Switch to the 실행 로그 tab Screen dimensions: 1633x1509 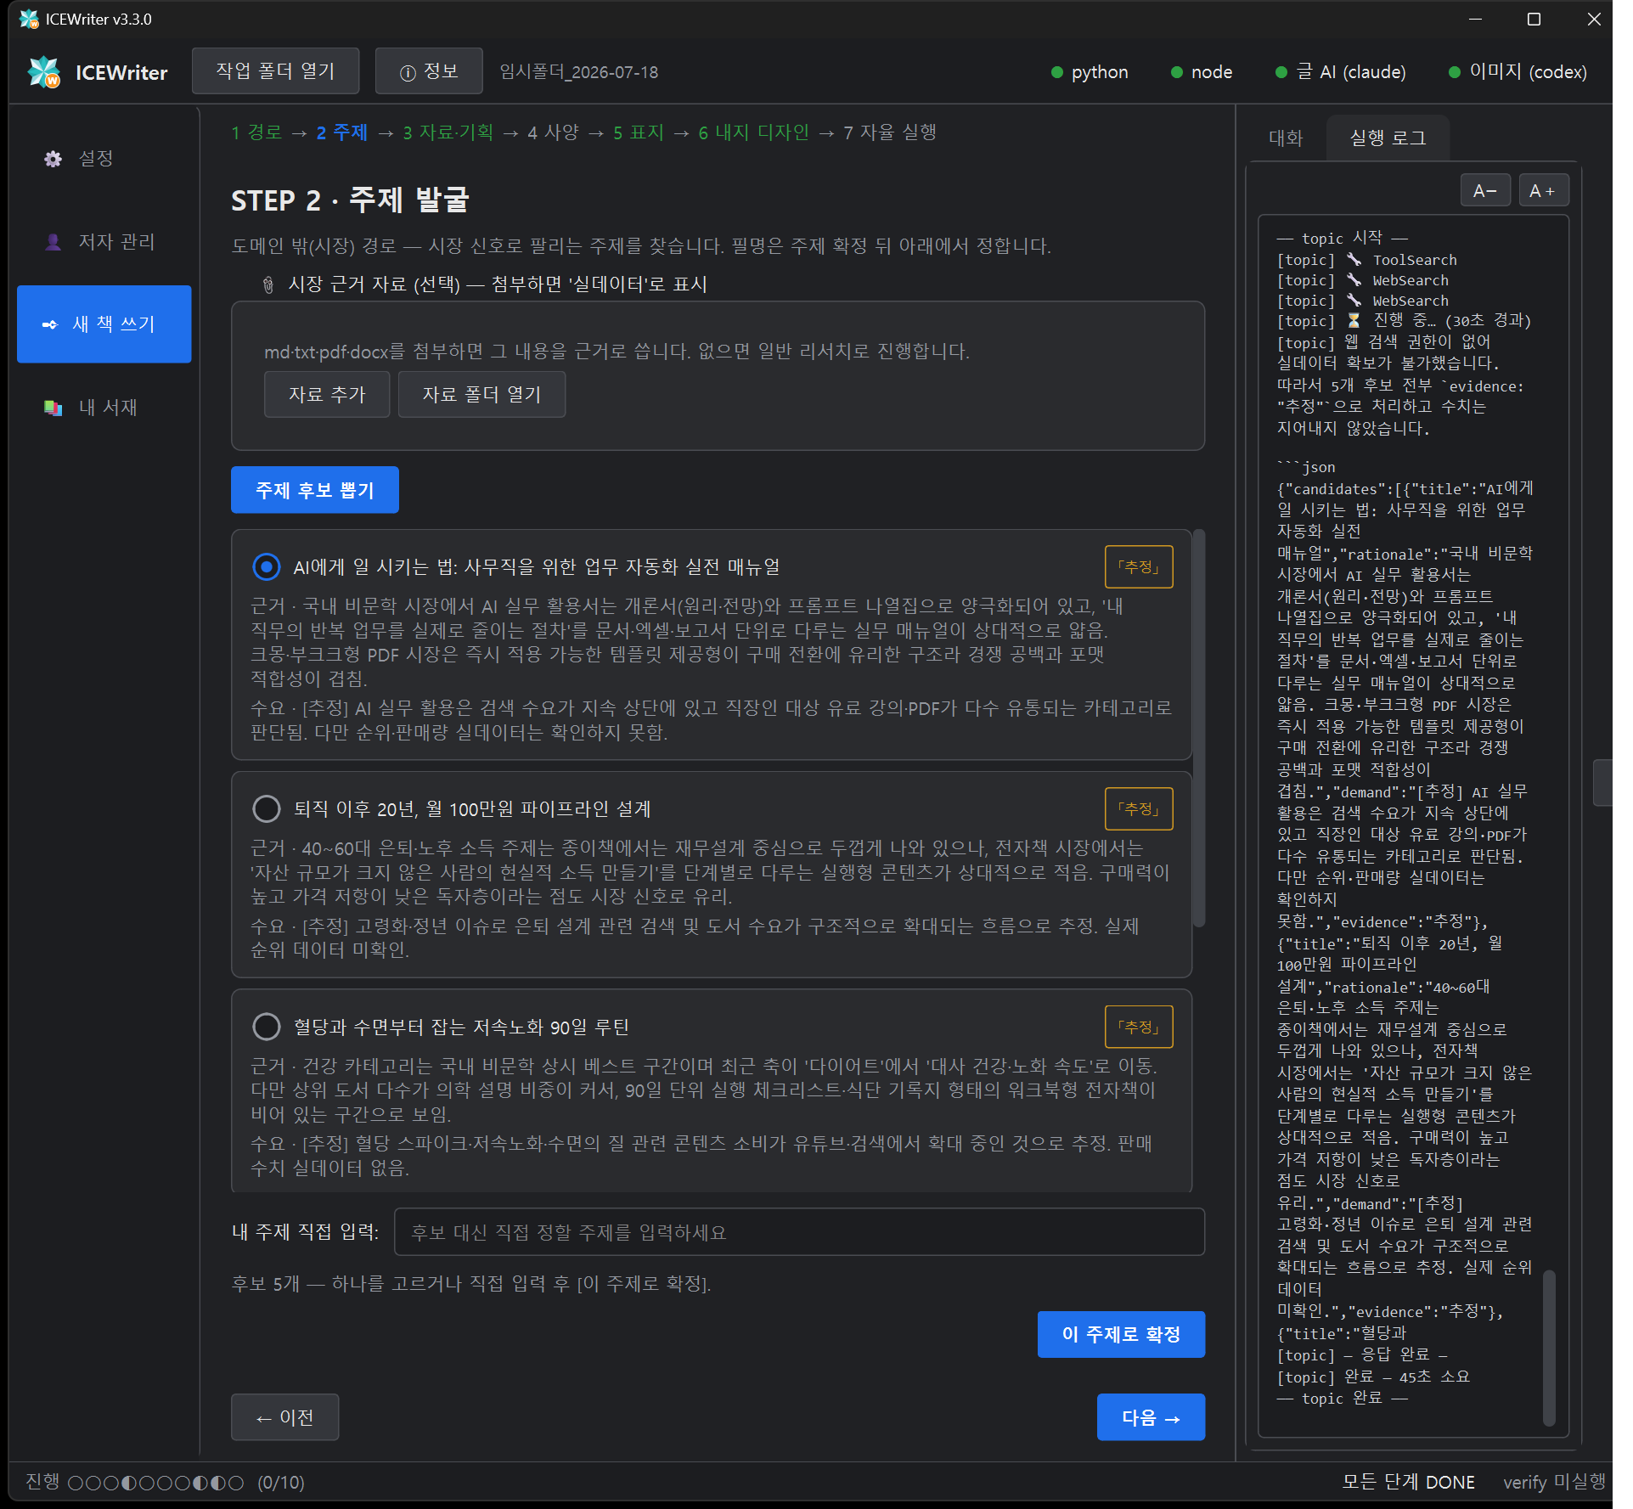pyautogui.click(x=1388, y=138)
